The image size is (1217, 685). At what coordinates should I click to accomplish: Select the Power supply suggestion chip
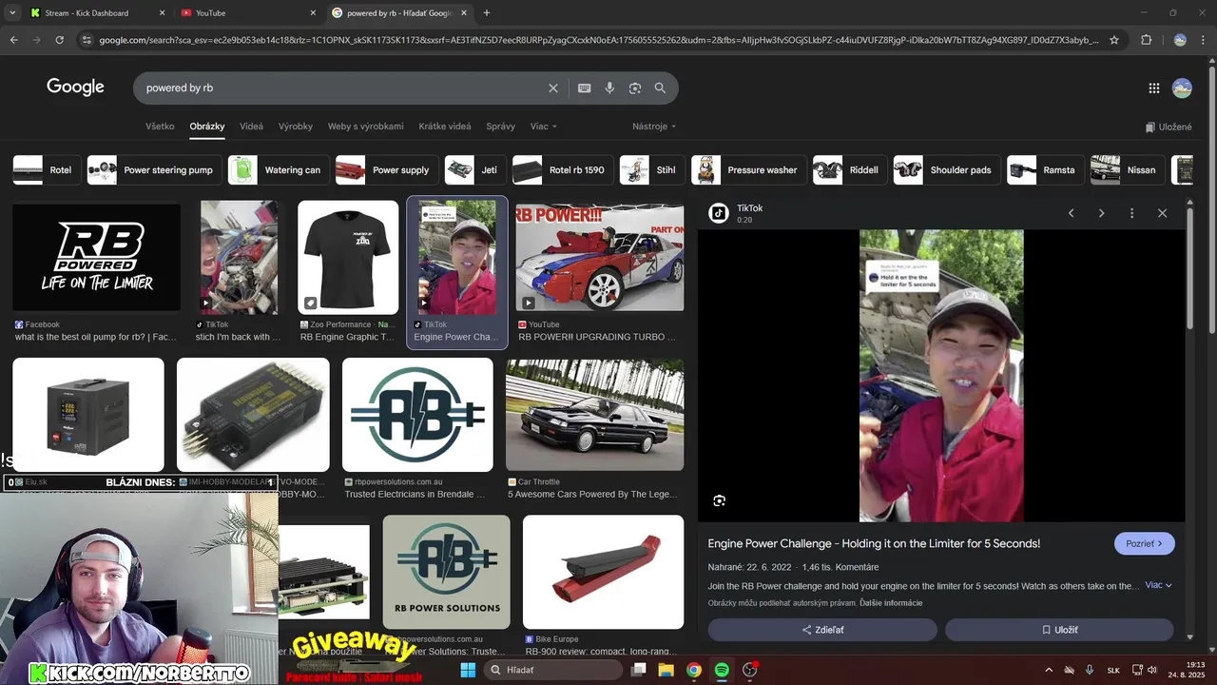click(x=386, y=170)
